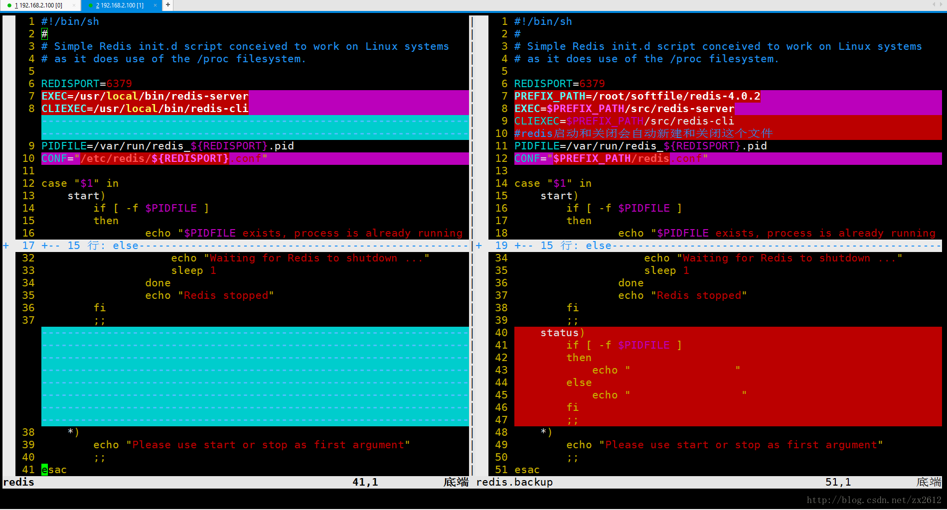Close the 192.168.2.100 [1] session tab

click(155, 5)
